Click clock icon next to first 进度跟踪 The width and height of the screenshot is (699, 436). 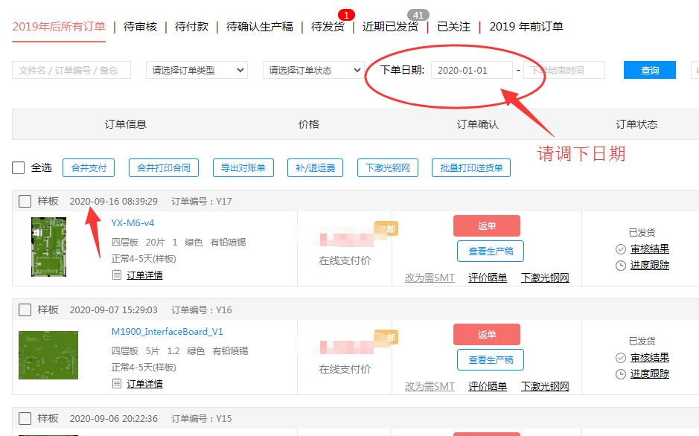tap(621, 266)
